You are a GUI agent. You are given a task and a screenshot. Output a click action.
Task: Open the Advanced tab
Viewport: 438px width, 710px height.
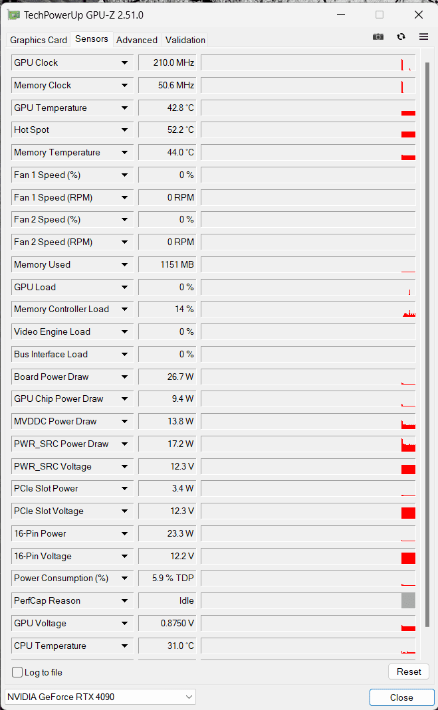click(x=137, y=40)
